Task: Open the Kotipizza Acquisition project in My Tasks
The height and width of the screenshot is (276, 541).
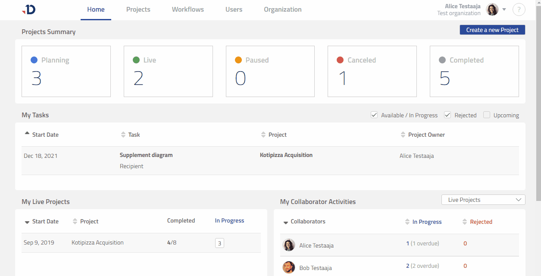Action: point(286,155)
